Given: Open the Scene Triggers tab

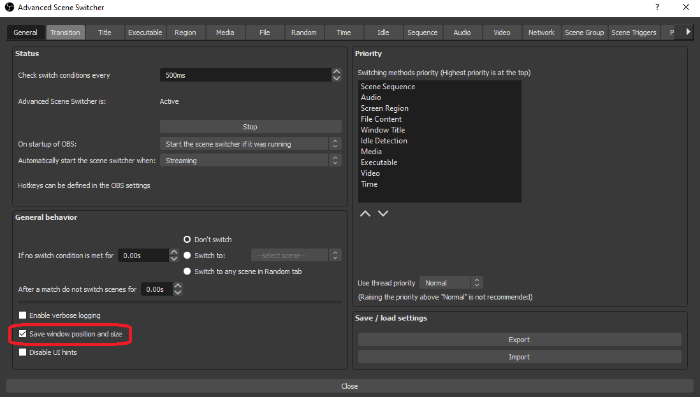Looking at the screenshot, I should pos(634,32).
